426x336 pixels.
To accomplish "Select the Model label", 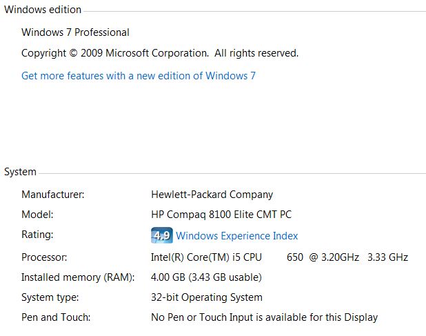I will [37, 215].
